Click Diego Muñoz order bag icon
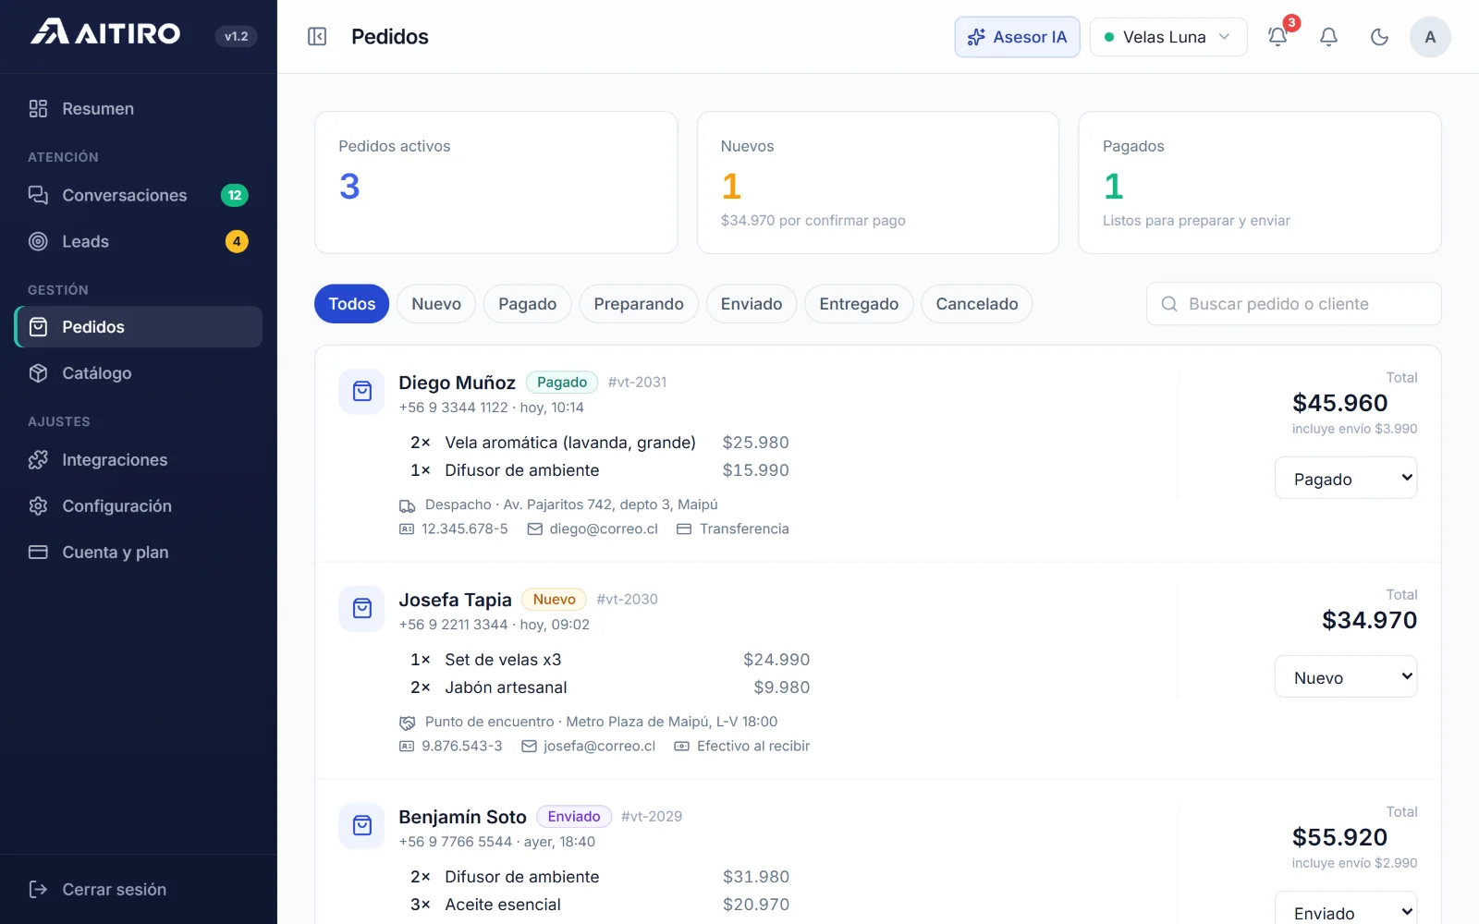Image resolution: width=1479 pixels, height=924 pixels. (x=362, y=392)
